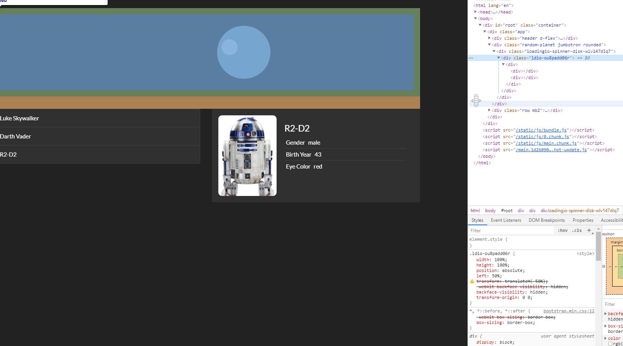The width and height of the screenshot is (623, 346).
Task: Focus the computed properties Filter field
Action: pyautogui.click(x=614, y=304)
